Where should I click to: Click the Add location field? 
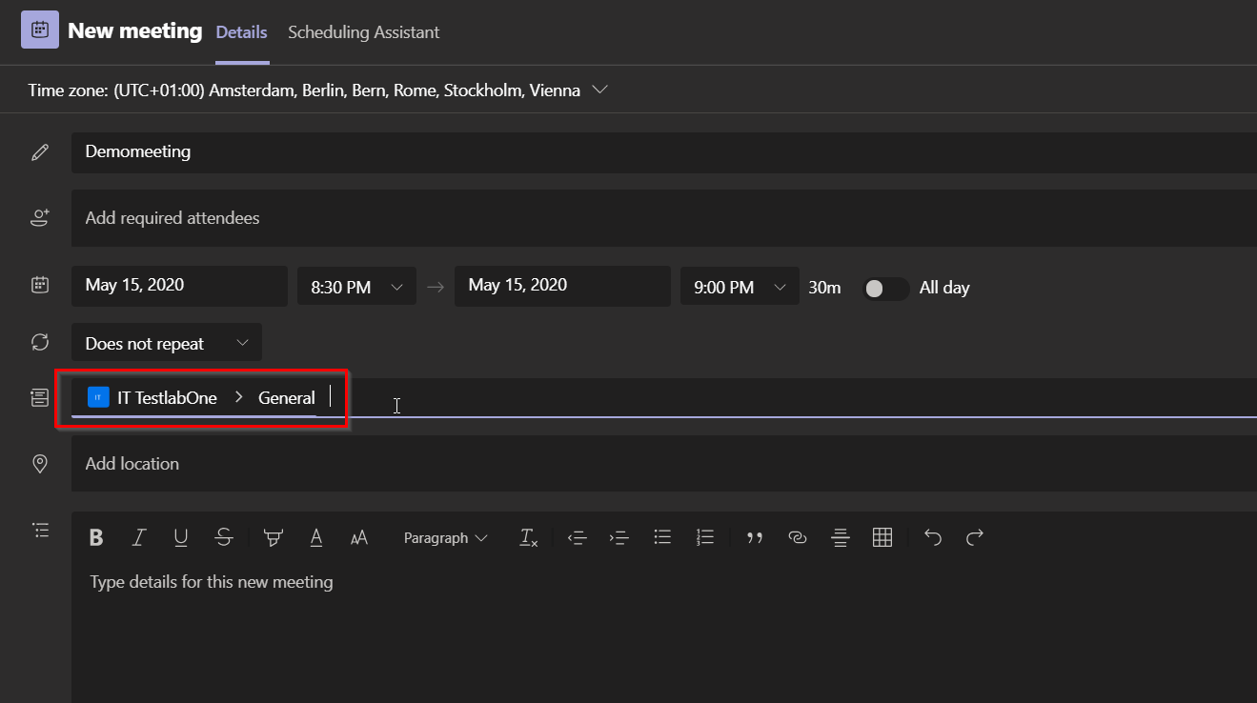coord(664,464)
